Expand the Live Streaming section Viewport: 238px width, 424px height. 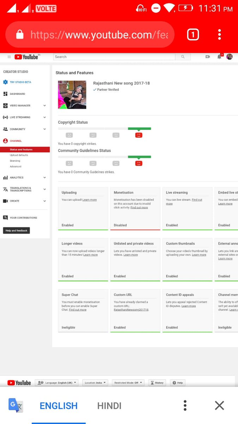point(44,117)
